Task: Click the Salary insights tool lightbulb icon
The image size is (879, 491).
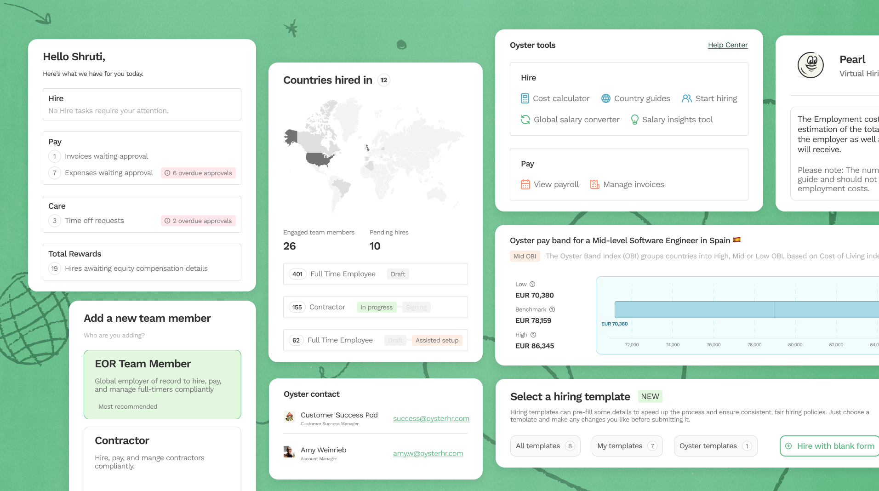Action: point(635,120)
